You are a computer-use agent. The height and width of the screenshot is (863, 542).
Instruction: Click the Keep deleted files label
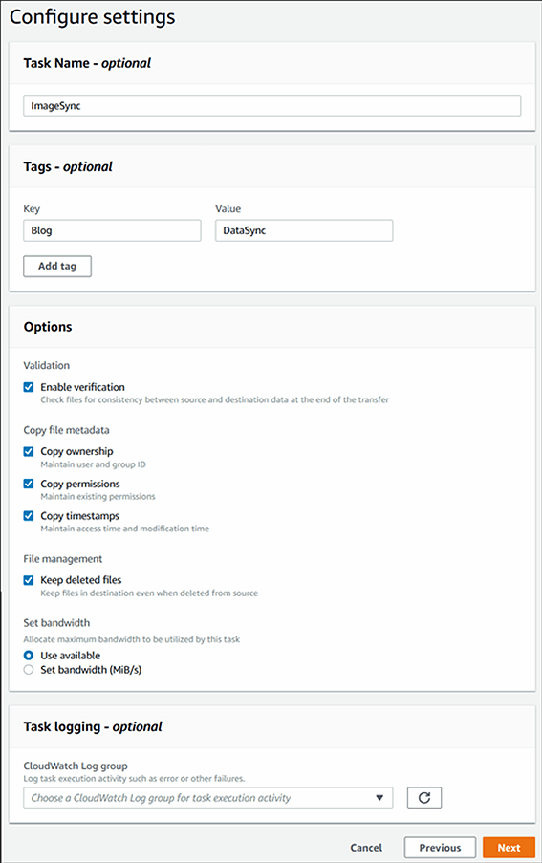click(x=81, y=579)
